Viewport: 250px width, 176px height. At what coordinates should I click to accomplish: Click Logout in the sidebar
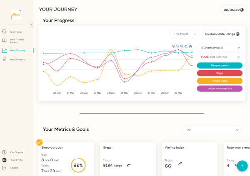point(14,168)
